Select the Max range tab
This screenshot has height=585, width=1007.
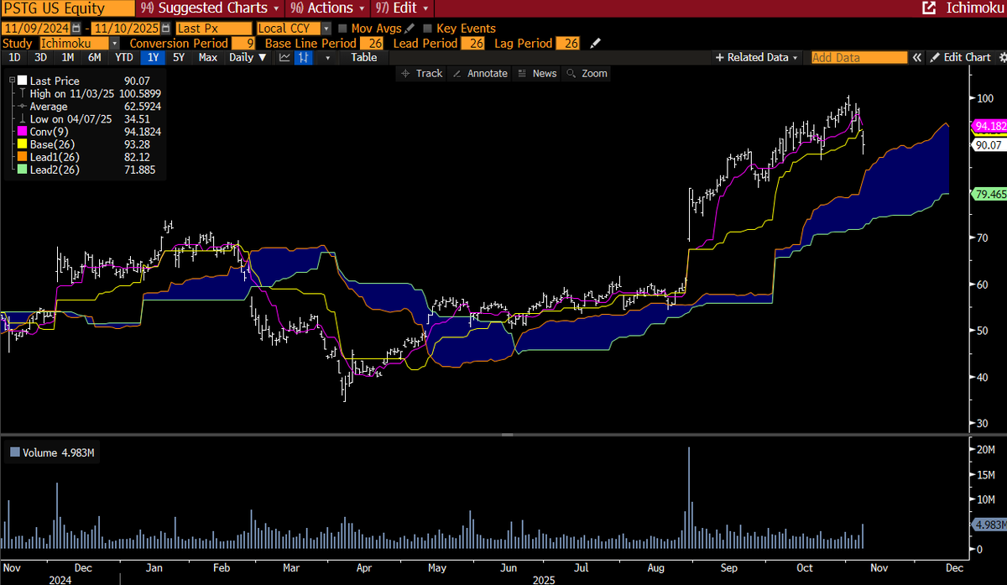(x=208, y=57)
